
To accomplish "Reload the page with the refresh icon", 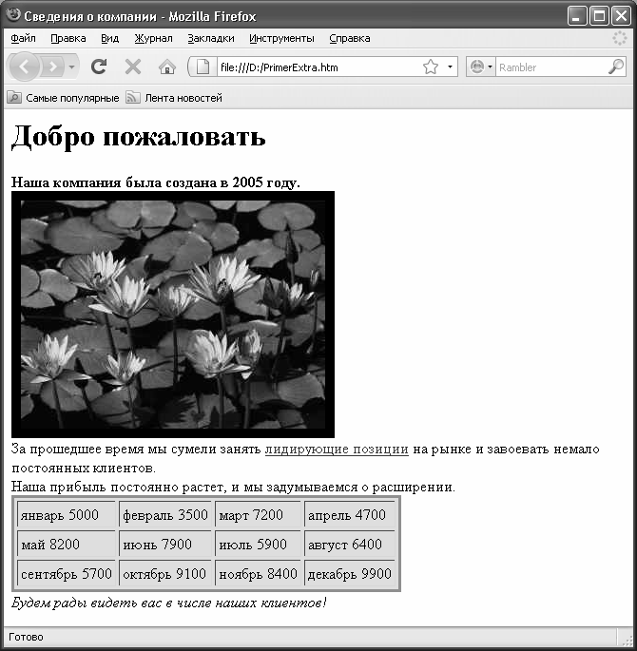I will (99, 67).
